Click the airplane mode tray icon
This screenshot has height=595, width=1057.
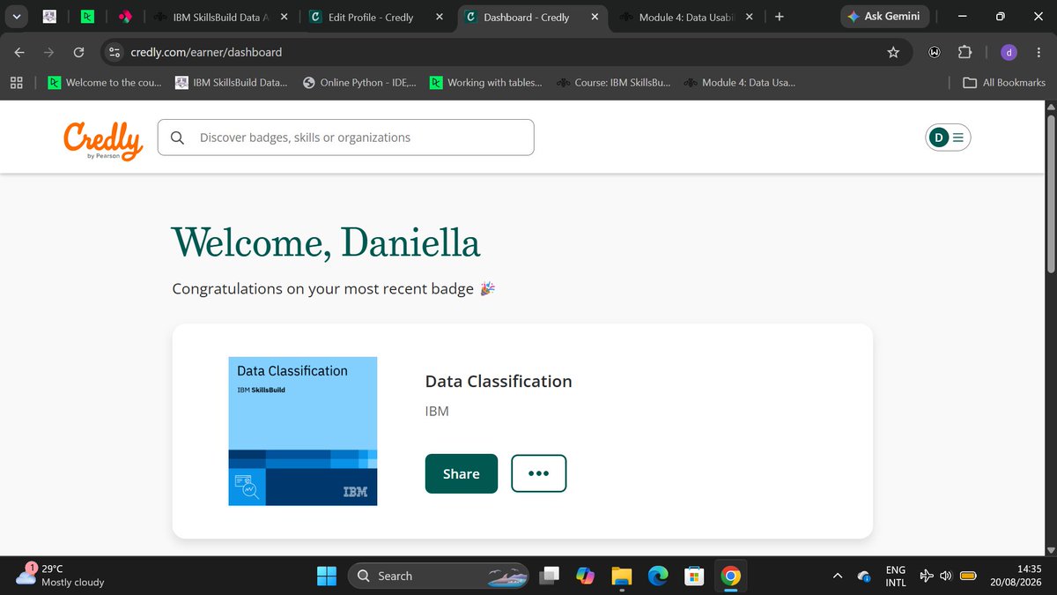(927, 576)
